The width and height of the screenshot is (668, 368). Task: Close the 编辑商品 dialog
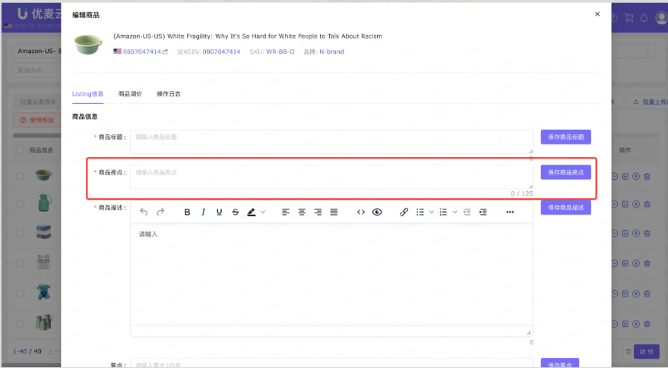pos(597,14)
